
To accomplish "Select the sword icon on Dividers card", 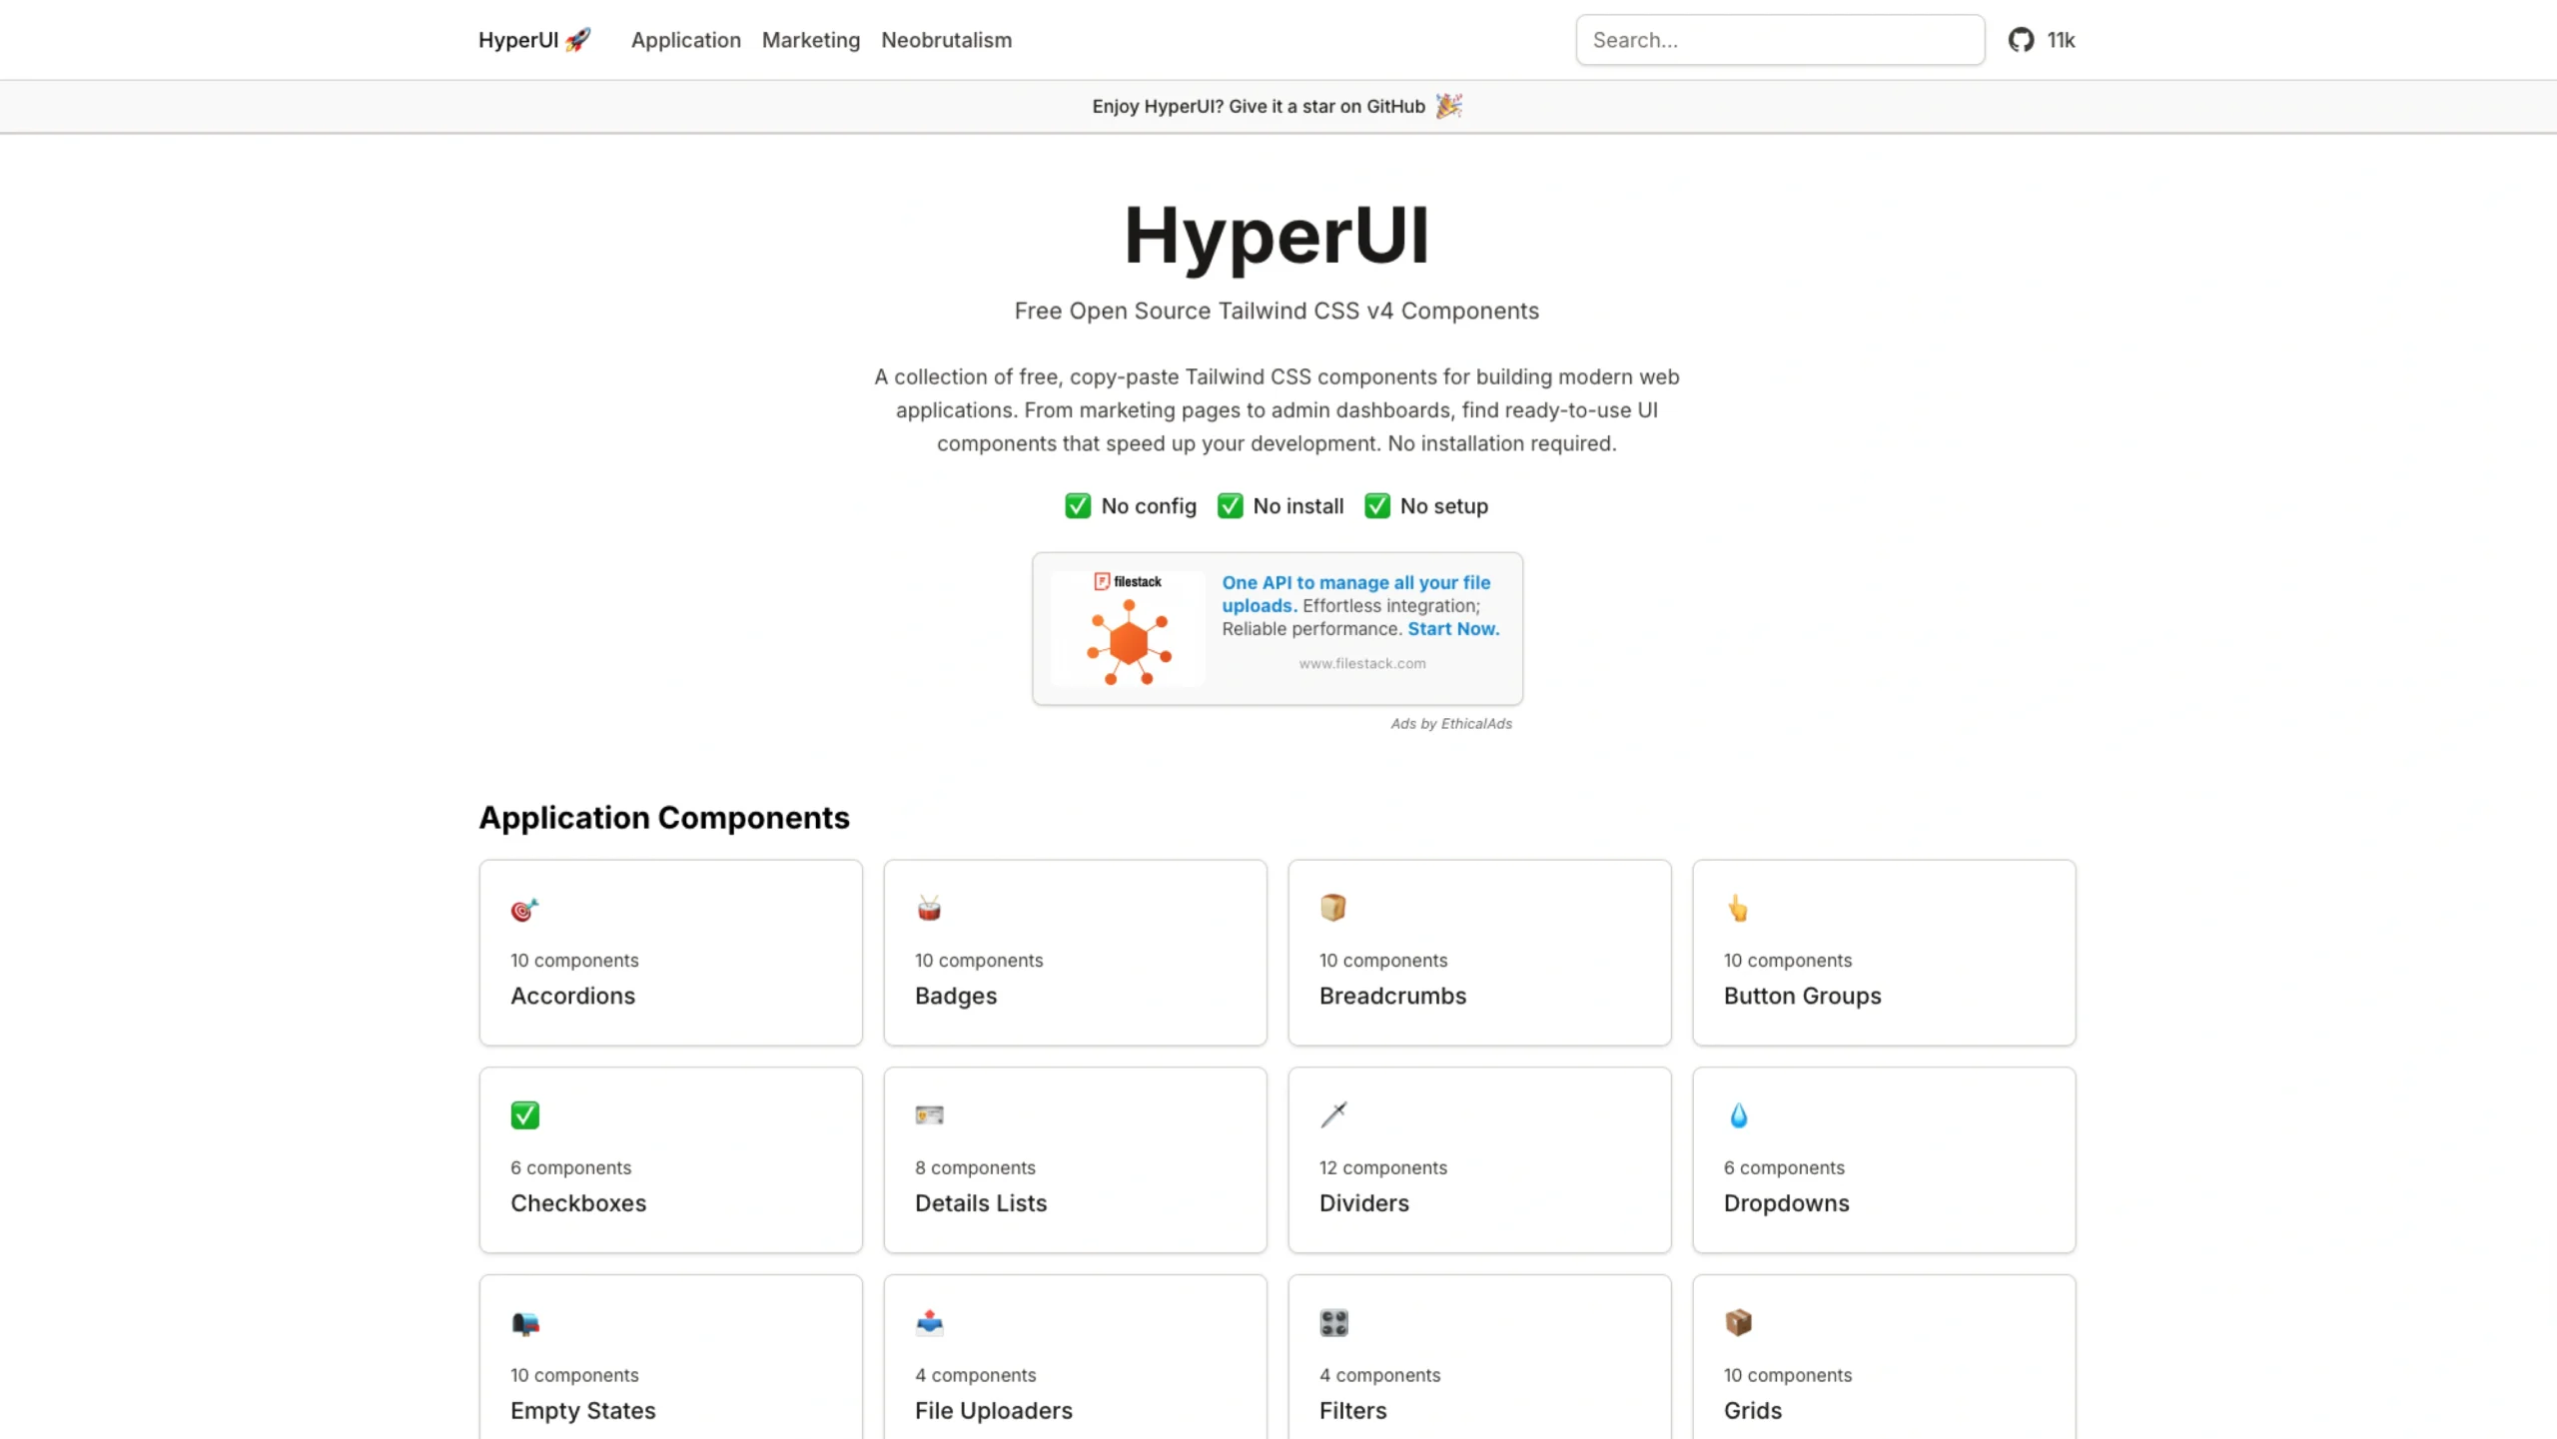I will [1333, 1114].
